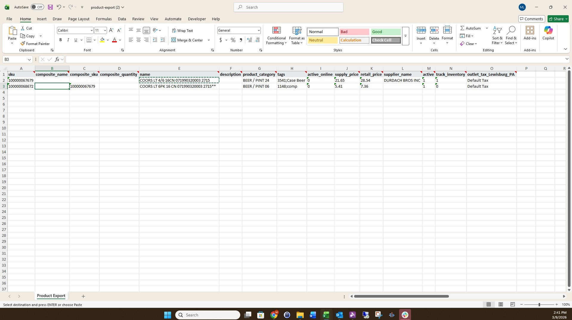Screen dimensions: 572x320
Task: Toggle AutoSave switch
Action: click(37, 7)
